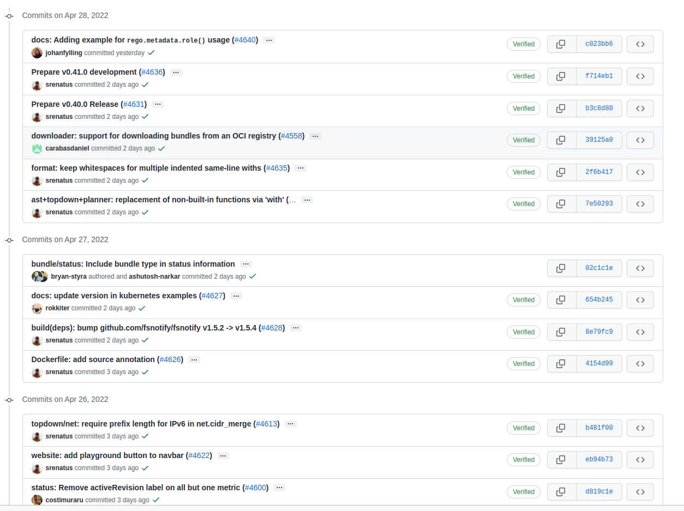Viewport: 684px width, 511px height.
Task: Copy SHA for the playground button commit eb94b73
Action: click(x=561, y=460)
